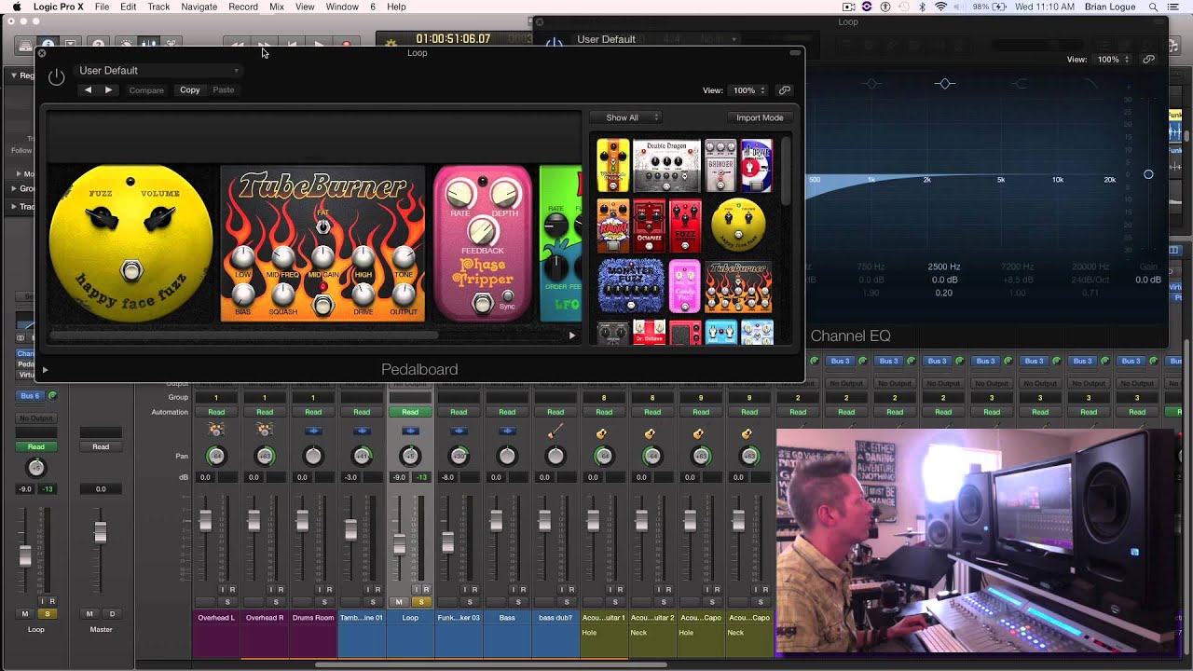Open Spotlight search in menu bar

point(1153,7)
